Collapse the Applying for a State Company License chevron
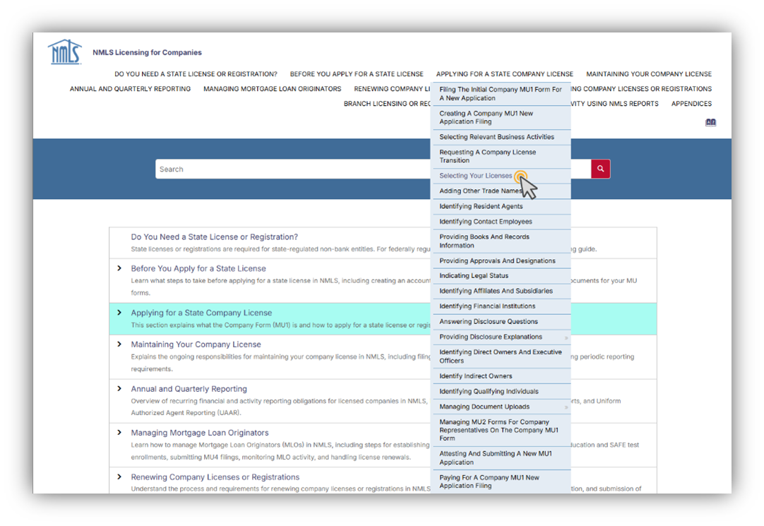 119,313
